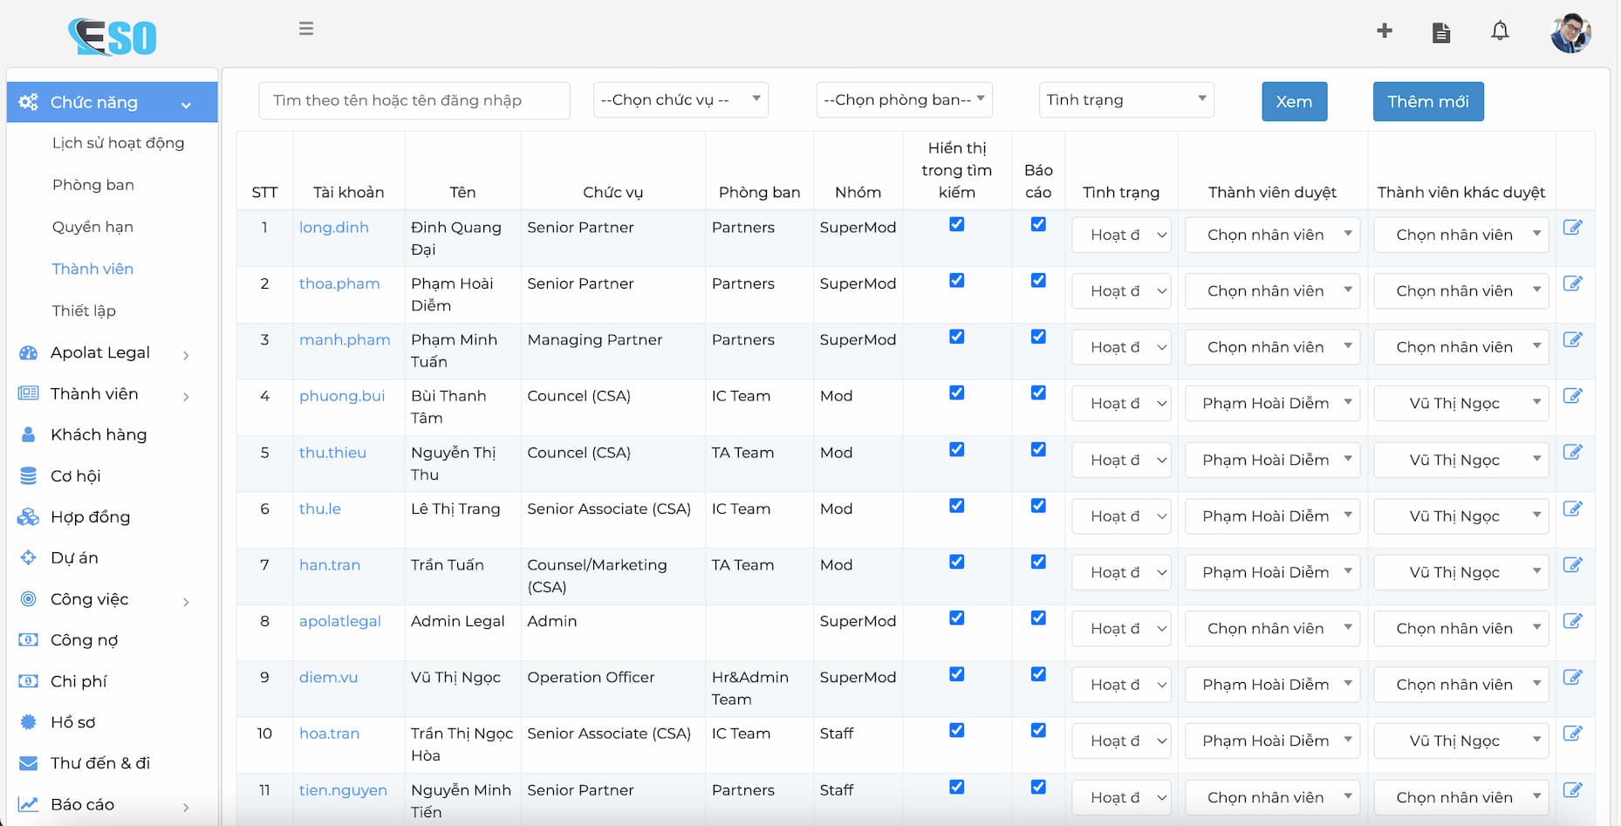The image size is (1621, 826).
Task: Open the notifications bell icon
Action: tap(1499, 31)
